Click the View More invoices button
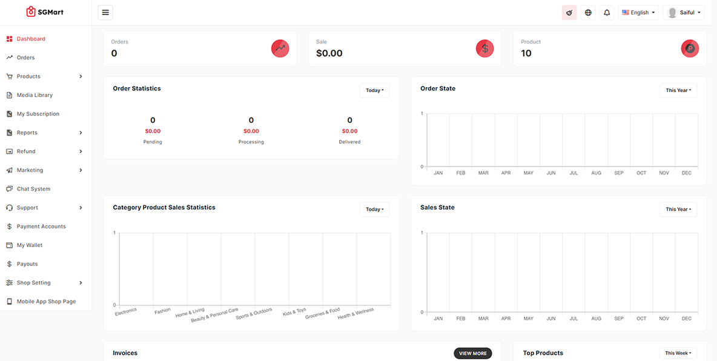Image resolution: width=717 pixels, height=361 pixels. coord(472,353)
